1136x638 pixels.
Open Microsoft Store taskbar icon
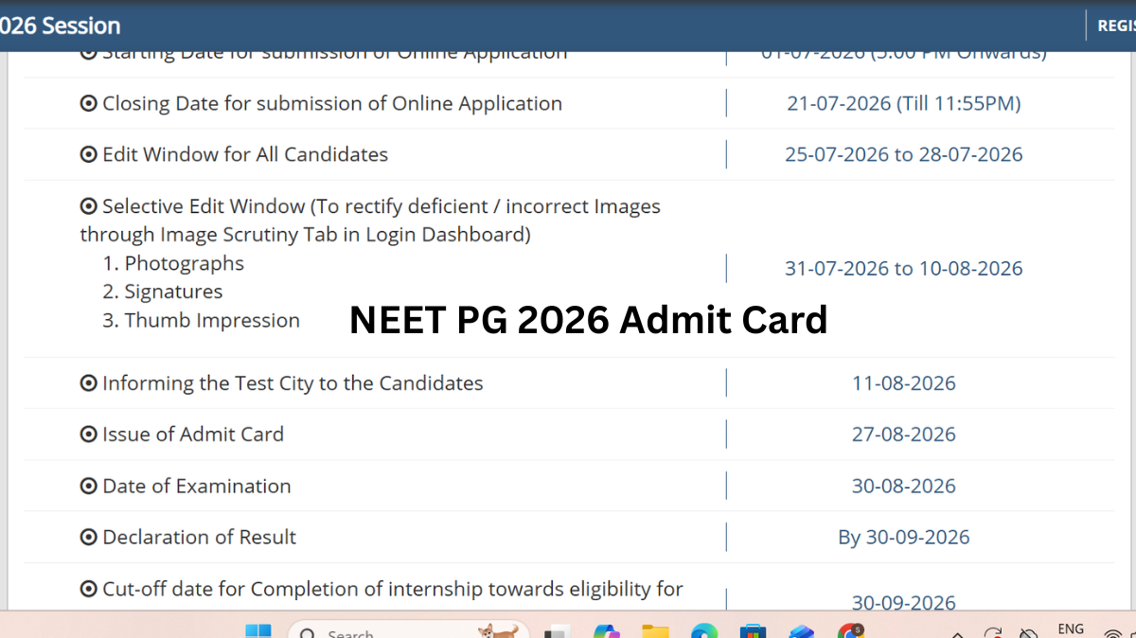tap(753, 631)
